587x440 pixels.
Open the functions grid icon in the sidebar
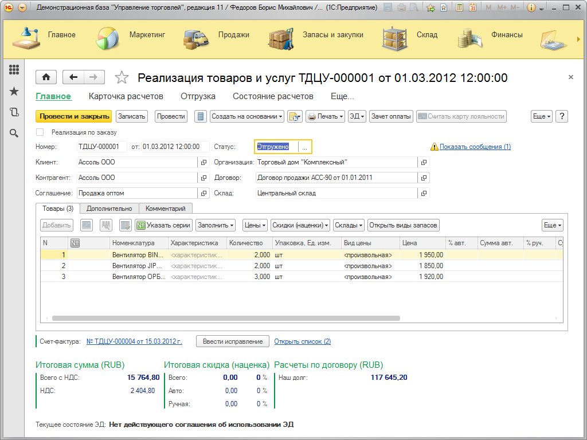tap(14, 69)
